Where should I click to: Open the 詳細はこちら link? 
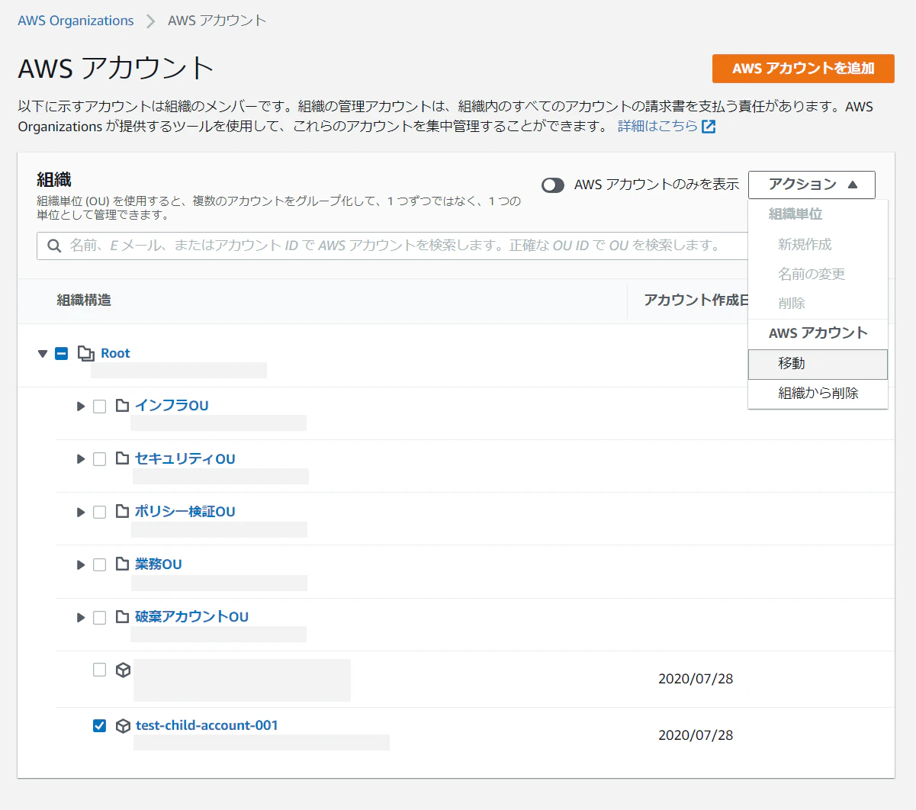pos(657,126)
